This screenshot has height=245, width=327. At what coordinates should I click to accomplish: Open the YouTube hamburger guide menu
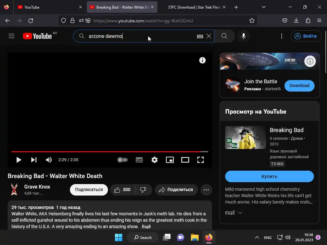11,36
